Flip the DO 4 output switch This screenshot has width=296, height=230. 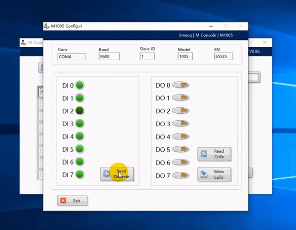[x=180, y=136]
